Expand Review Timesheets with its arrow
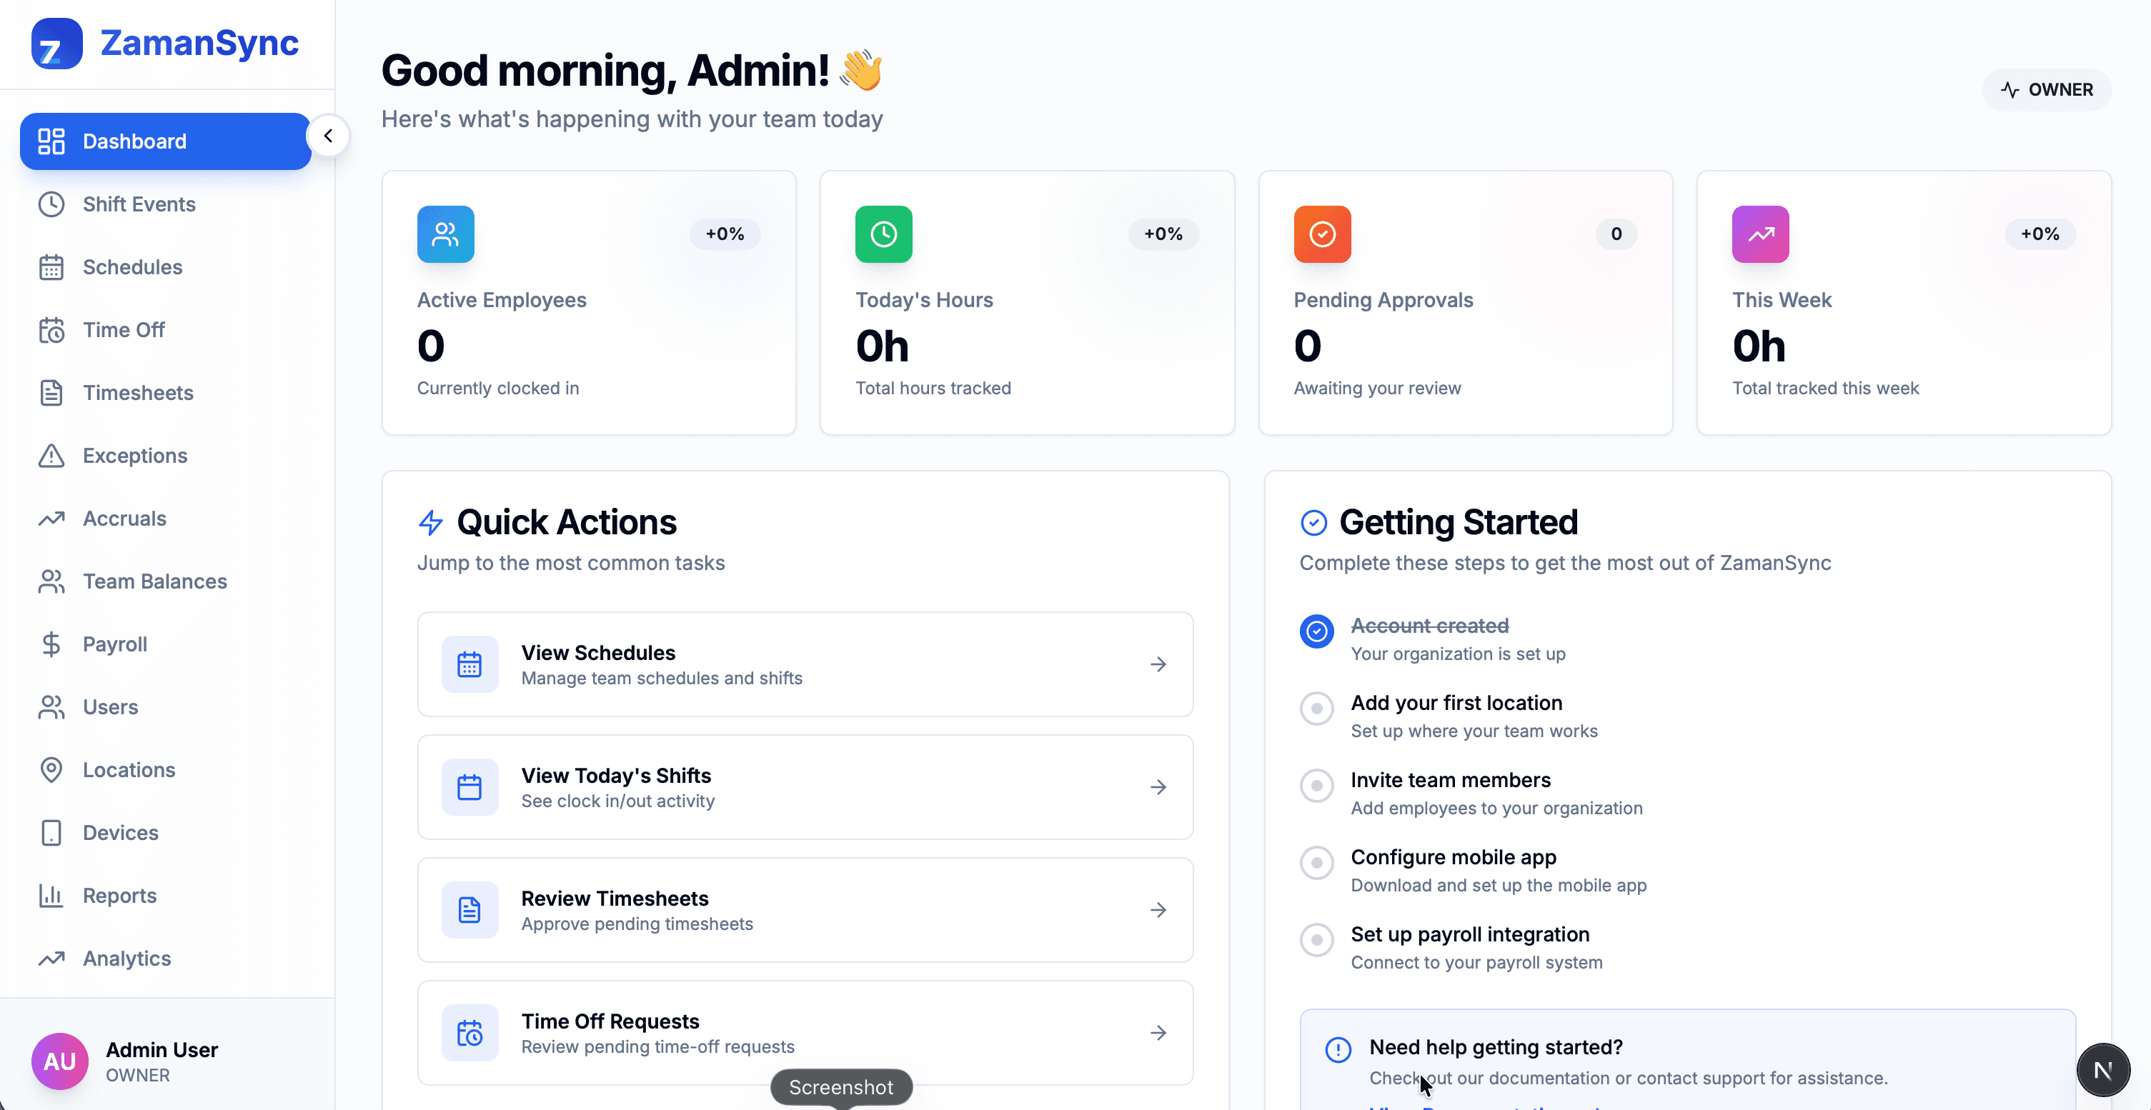The height and width of the screenshot is (1110, 2151). tap(1159, 910)
